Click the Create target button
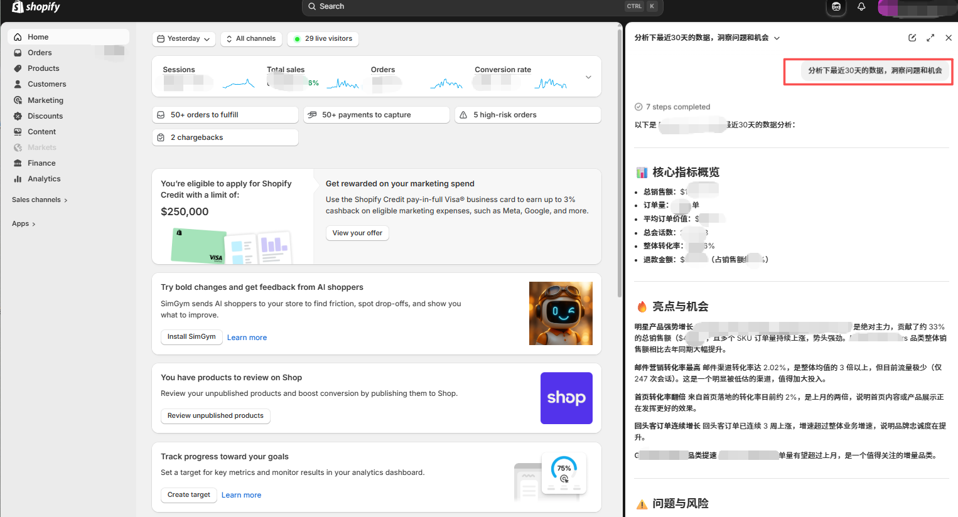Image resolution: width=958 pixels, height=517 pixels. [x=189, y=495]
